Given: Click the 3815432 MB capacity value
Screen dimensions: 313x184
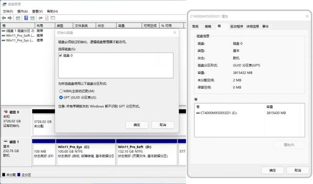Looking at the screenshot, I should tap(243, 73).
